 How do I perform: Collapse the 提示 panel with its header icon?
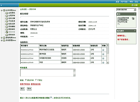[135, 14]
